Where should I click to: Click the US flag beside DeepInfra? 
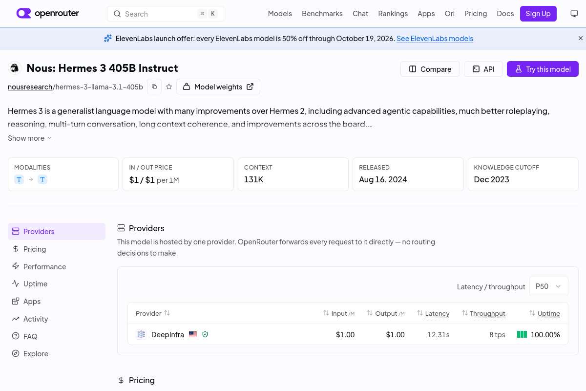coord(193,334)
